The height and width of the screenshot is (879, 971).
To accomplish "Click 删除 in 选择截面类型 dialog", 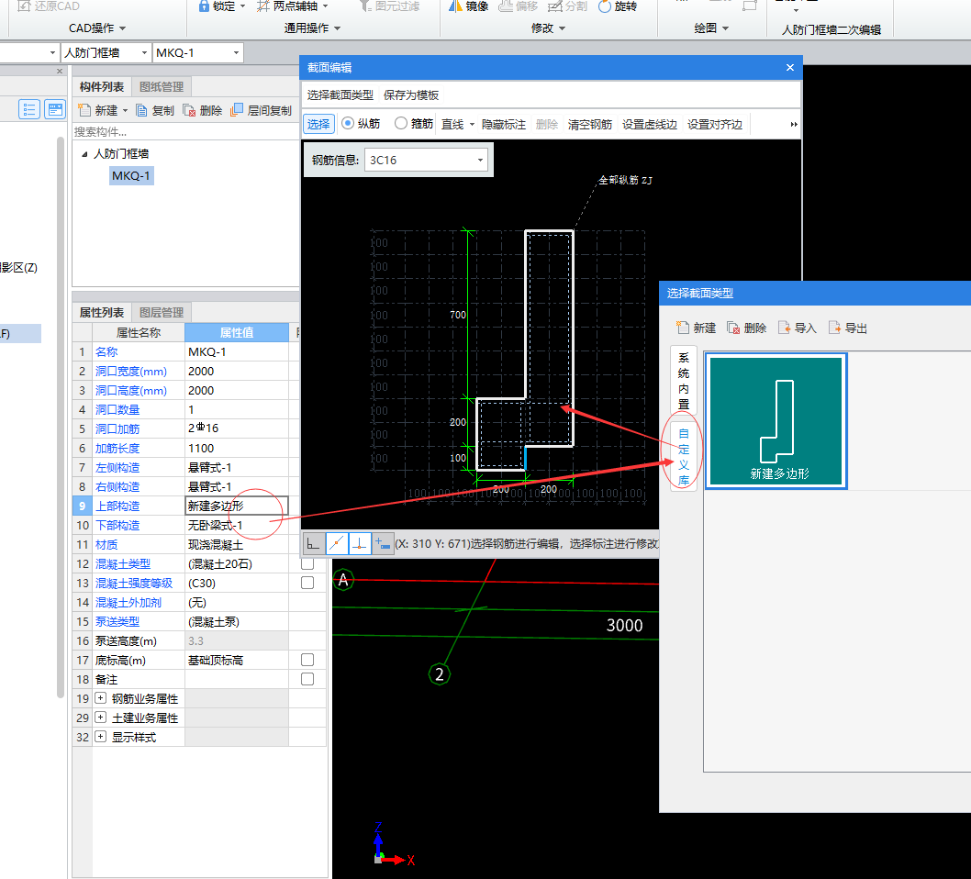I will (747, 328).
